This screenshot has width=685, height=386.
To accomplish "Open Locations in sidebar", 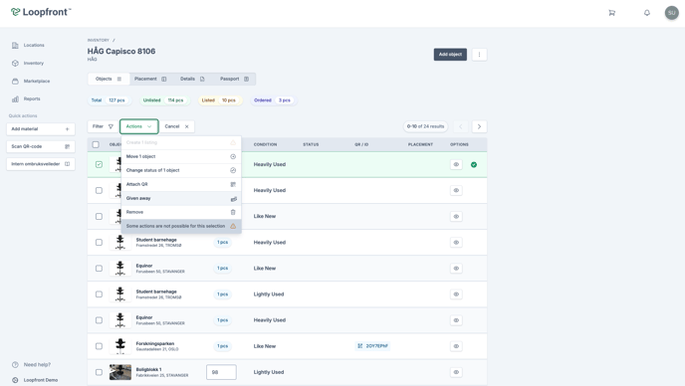I will click(x=34, y=45).
